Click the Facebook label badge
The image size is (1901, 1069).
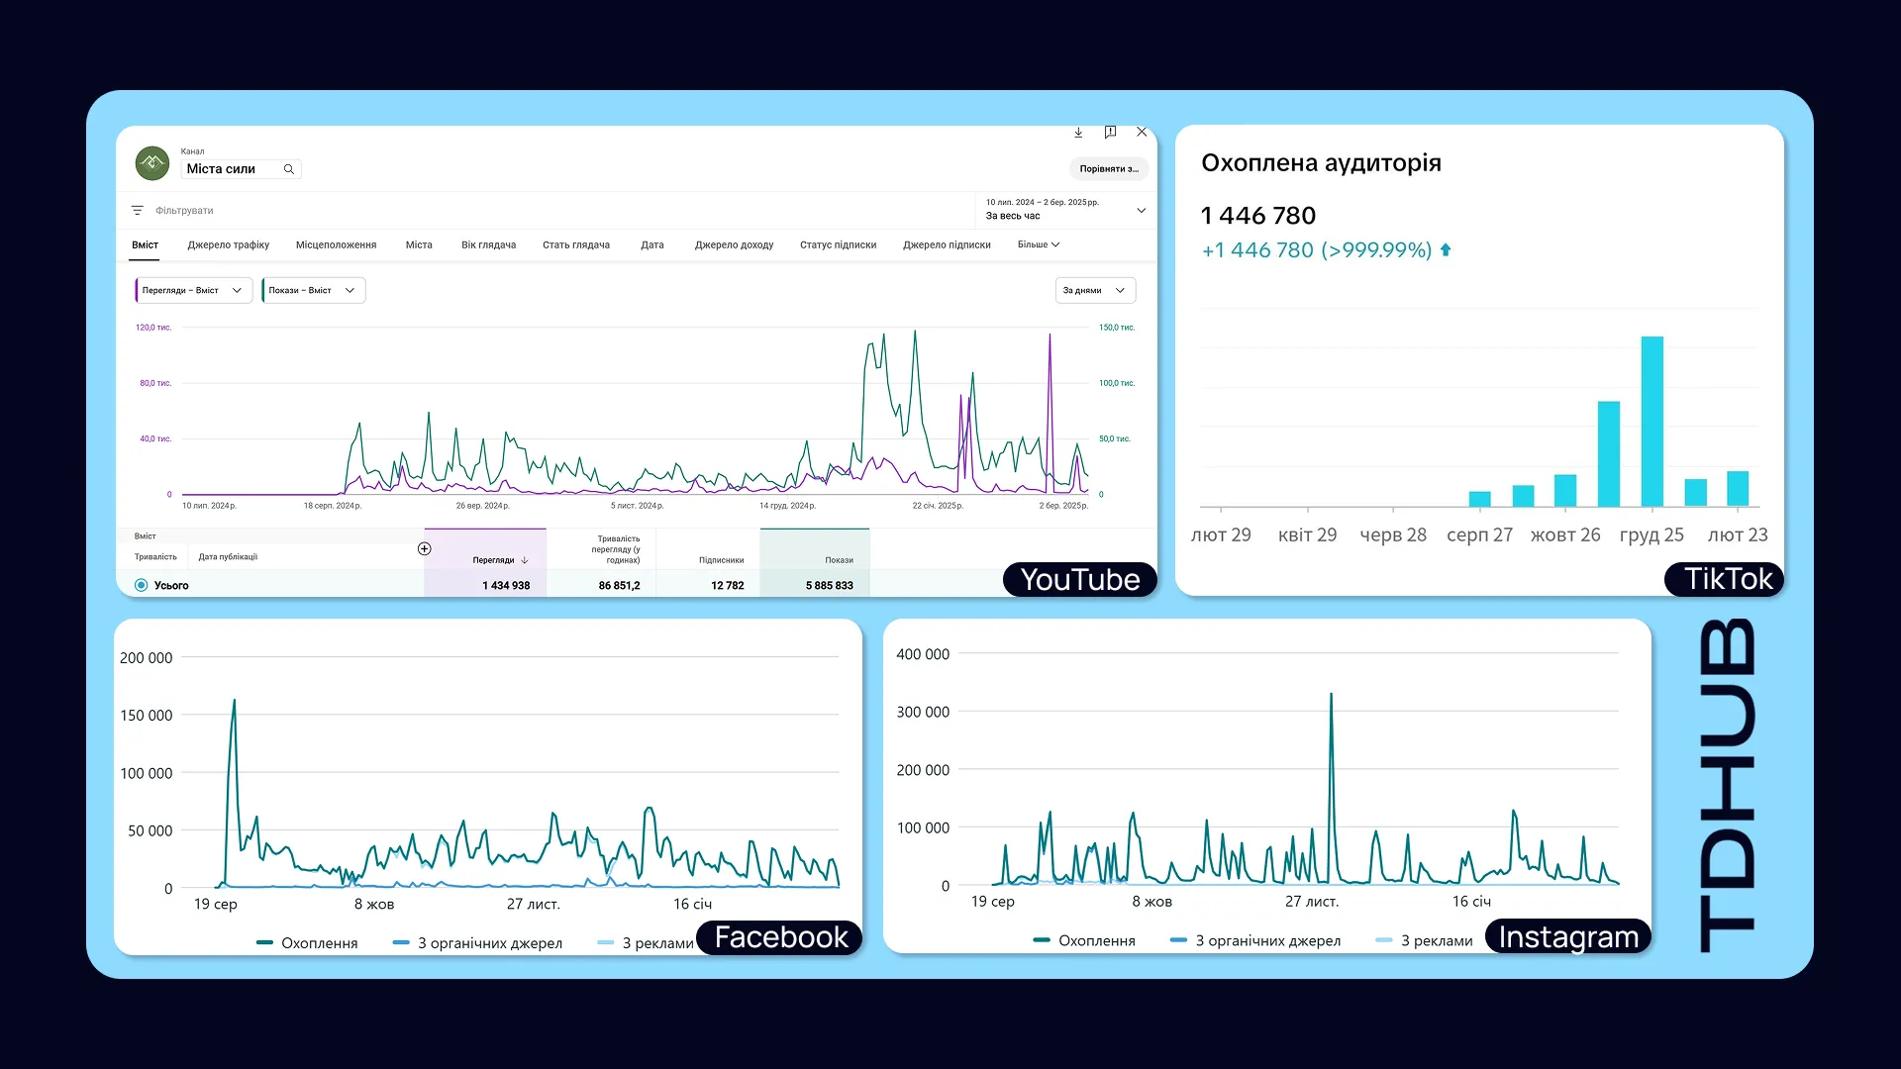[x=781, y=937]
